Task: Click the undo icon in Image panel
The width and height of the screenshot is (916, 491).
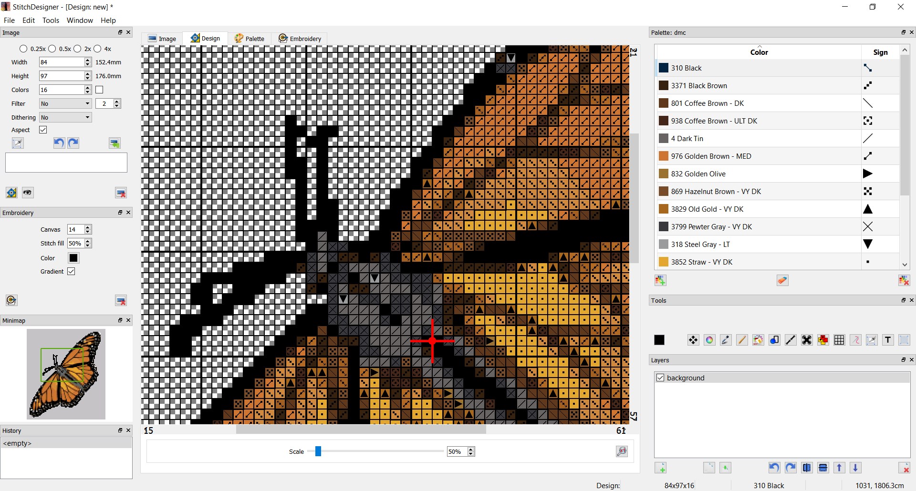Action: (59, 143)
